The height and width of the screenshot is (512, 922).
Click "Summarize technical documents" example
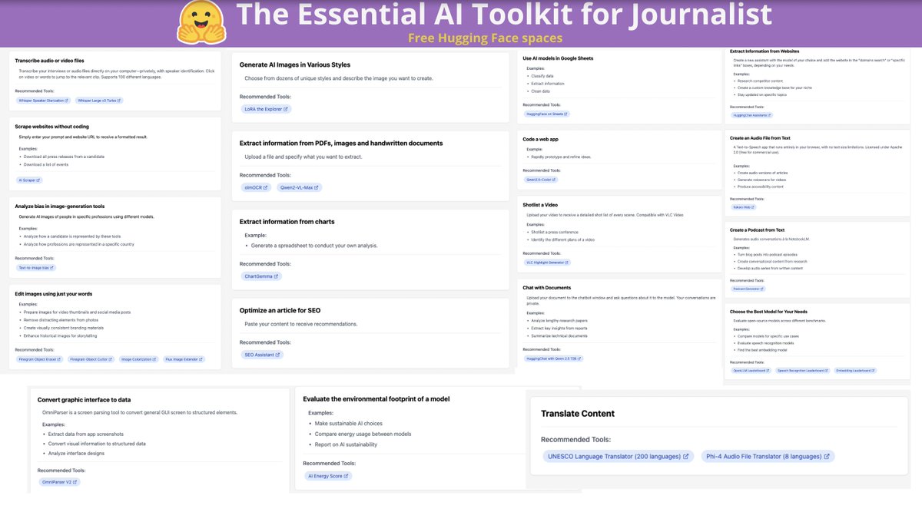[x=559, y=335]
